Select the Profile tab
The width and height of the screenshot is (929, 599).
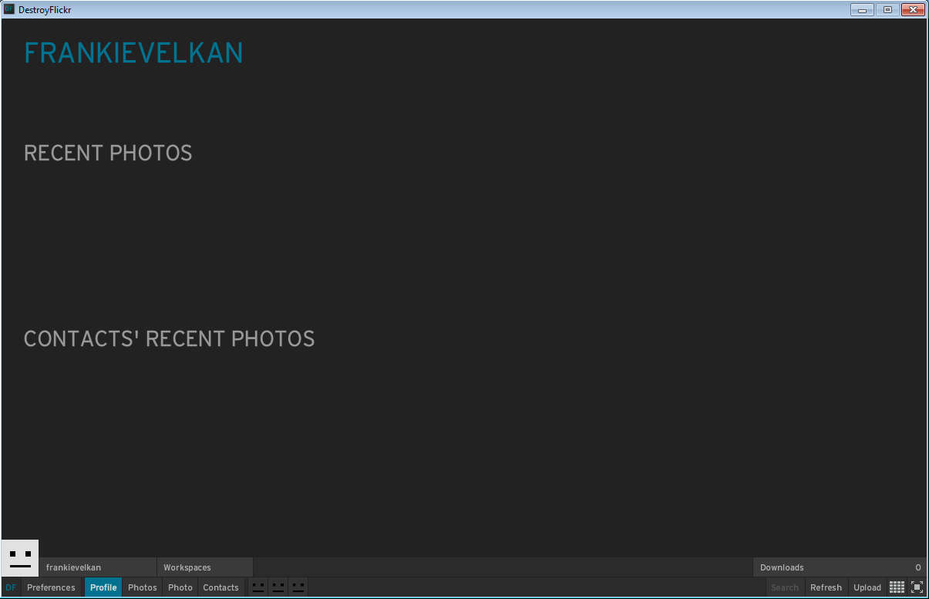click(x=103, y=587)
